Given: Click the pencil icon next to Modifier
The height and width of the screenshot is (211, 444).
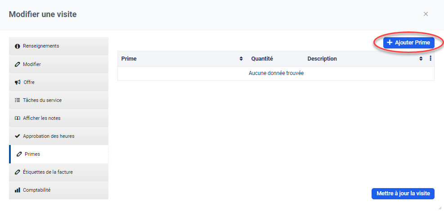Looking at the screenshot, I should coord(18,65).
